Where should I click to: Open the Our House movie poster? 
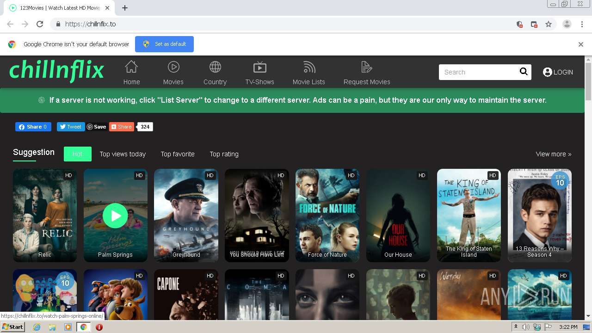tap(398, 216)
